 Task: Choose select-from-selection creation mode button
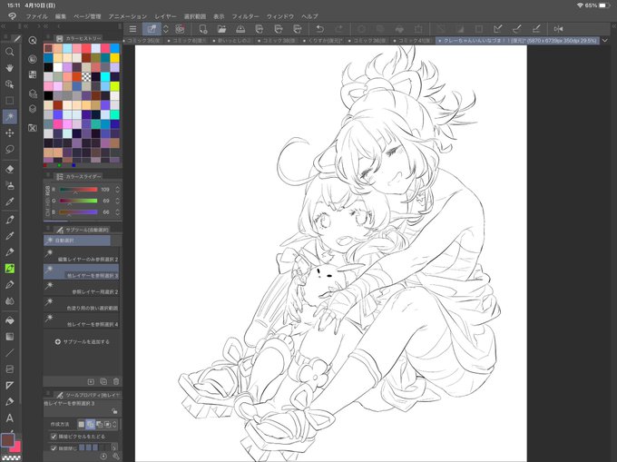click(x=107, y=424)
